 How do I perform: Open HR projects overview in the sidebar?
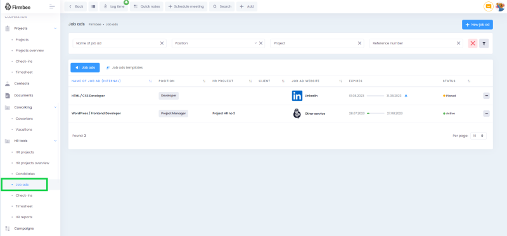tap(32, 163)
